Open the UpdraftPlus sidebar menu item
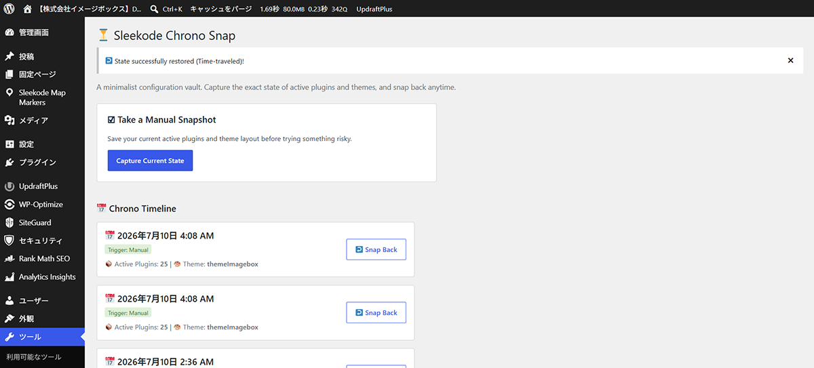Viewport: 814px width, 368px height. (x=42, y=186)
